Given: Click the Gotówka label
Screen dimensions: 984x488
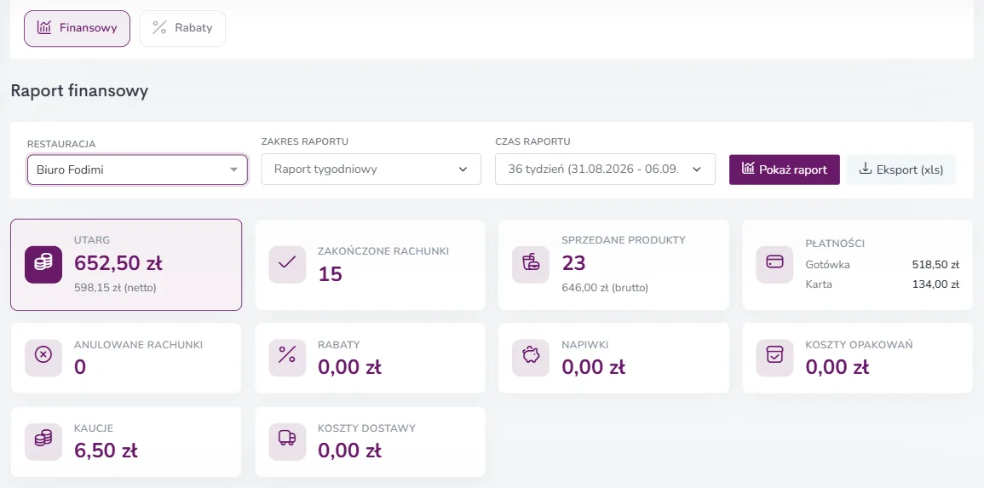Looking at the screenshot, I should pyautogui.click(x=828, y=265).
